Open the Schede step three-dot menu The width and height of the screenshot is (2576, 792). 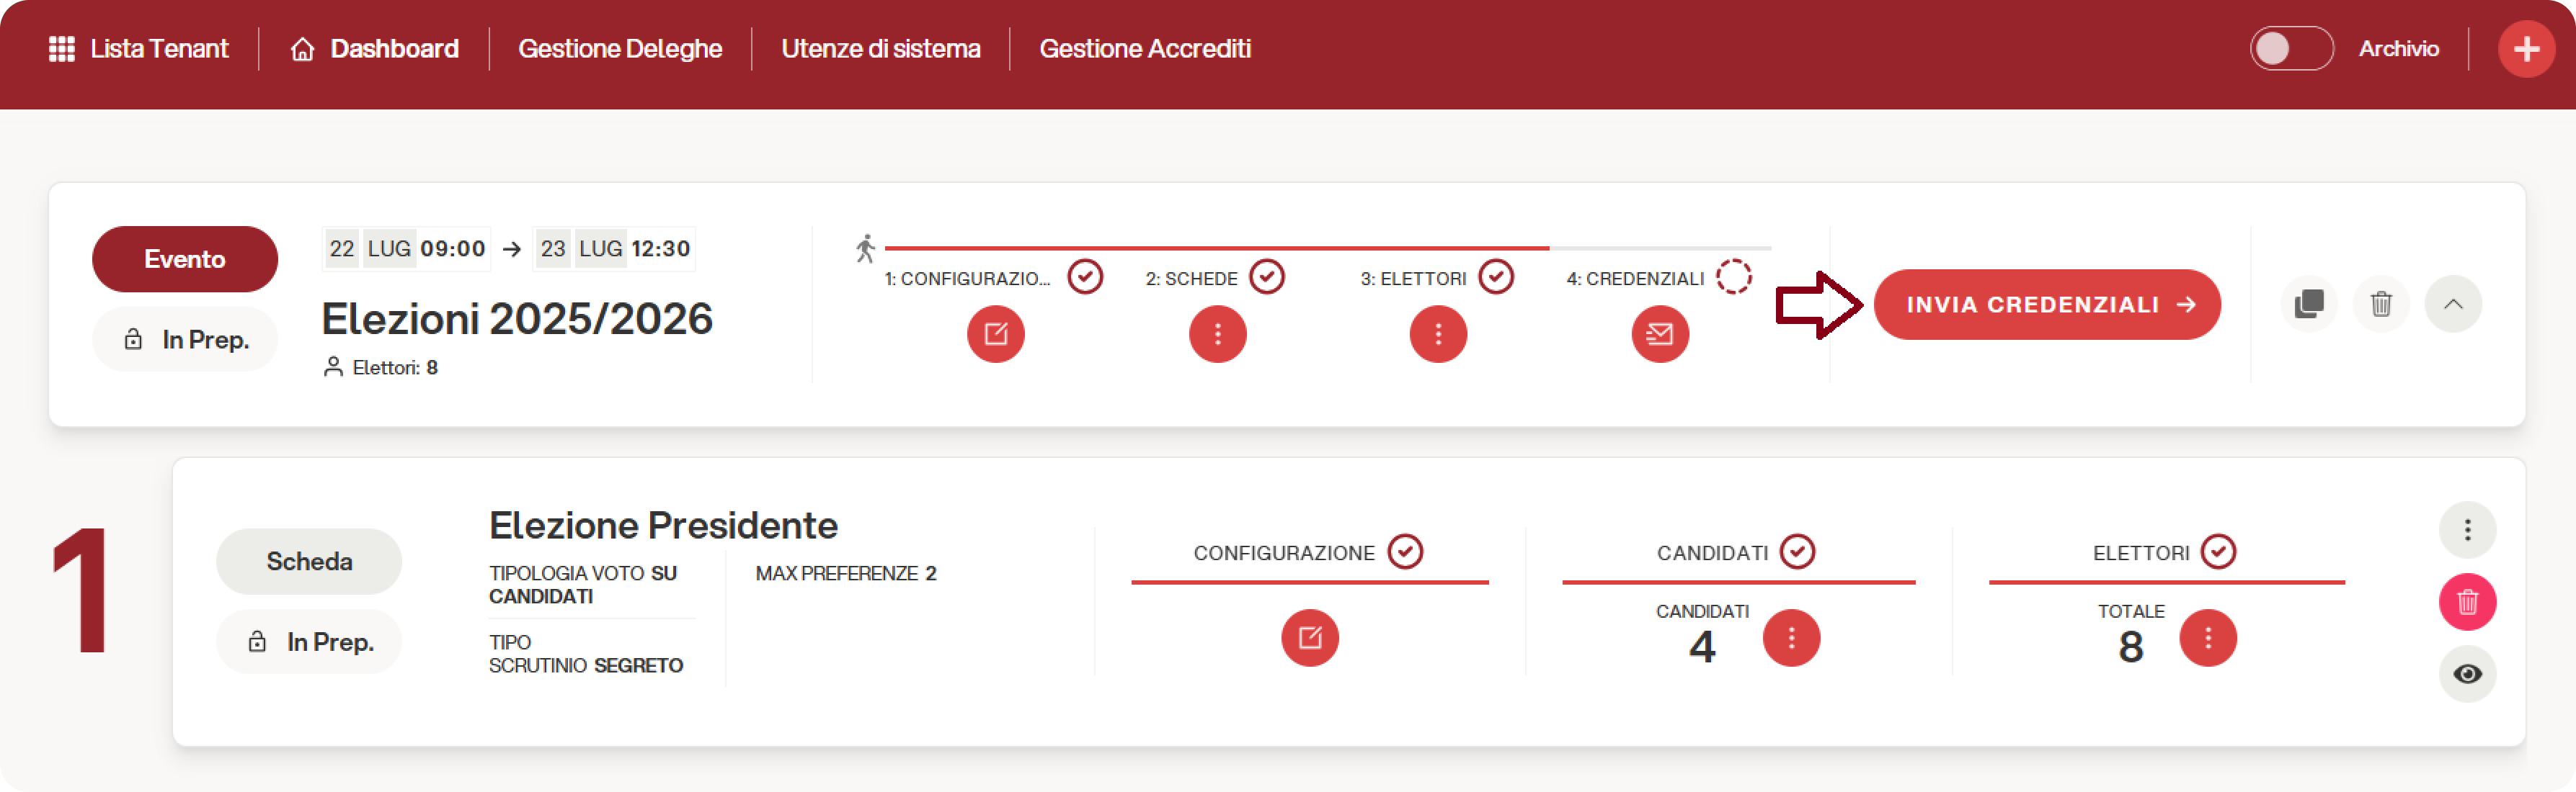click(1217, 333)
